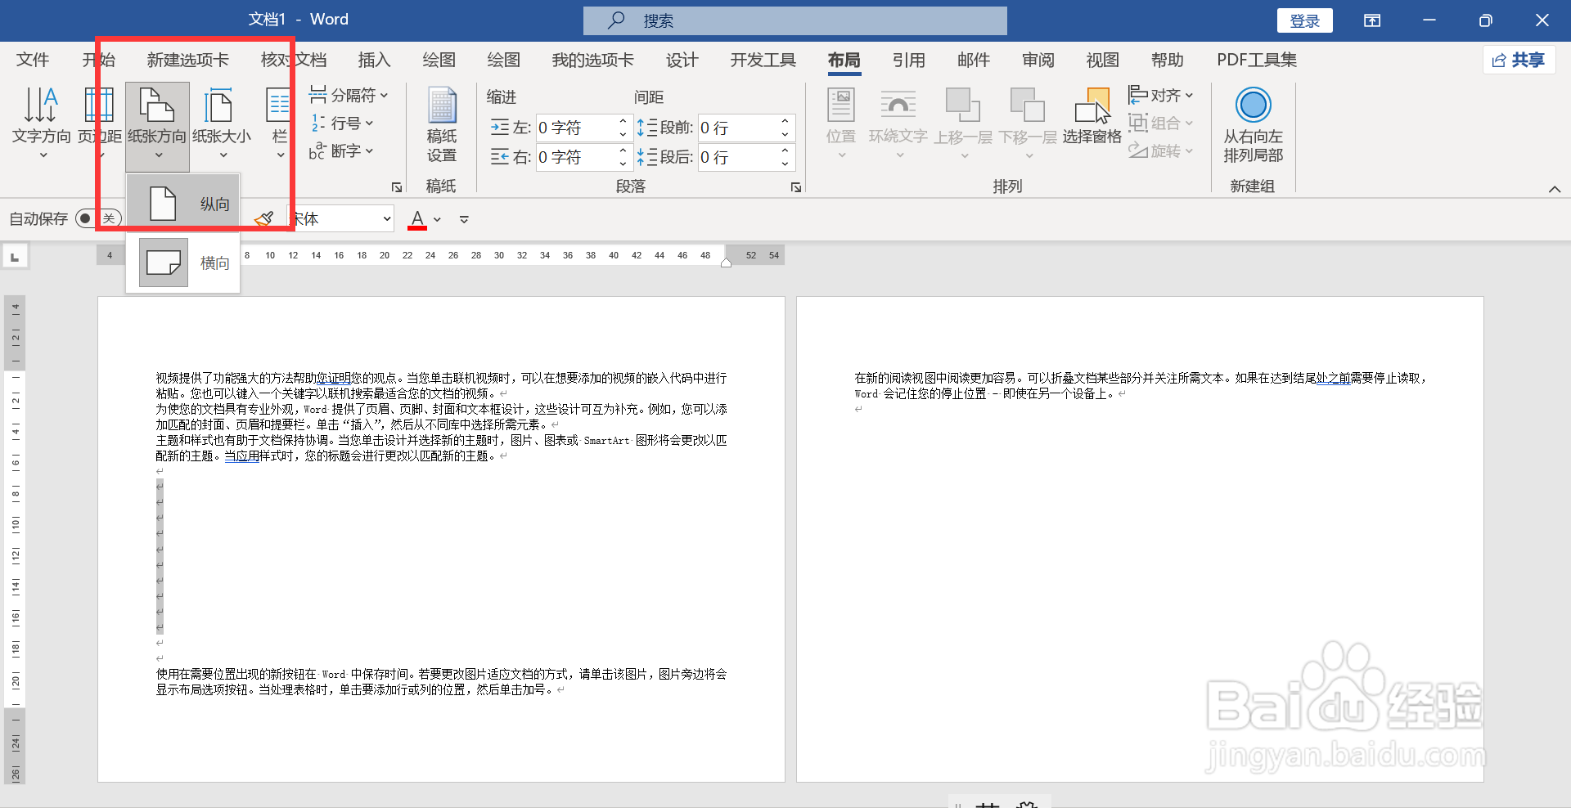Decrease spacing after with down stepper

click(x=785, y=164)
